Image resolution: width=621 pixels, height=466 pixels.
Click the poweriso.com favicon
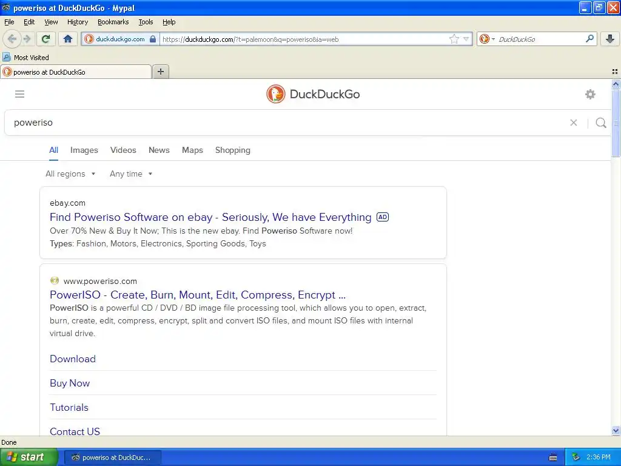point(54,280)
